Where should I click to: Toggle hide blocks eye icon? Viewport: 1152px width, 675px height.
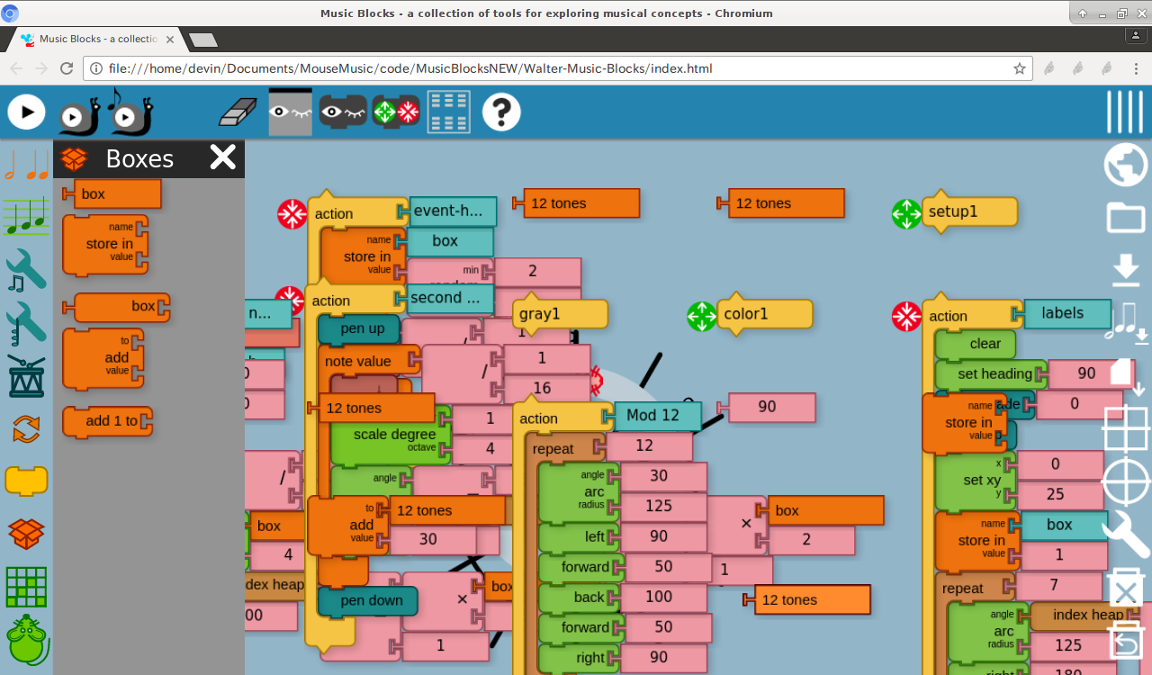point(343,112)
